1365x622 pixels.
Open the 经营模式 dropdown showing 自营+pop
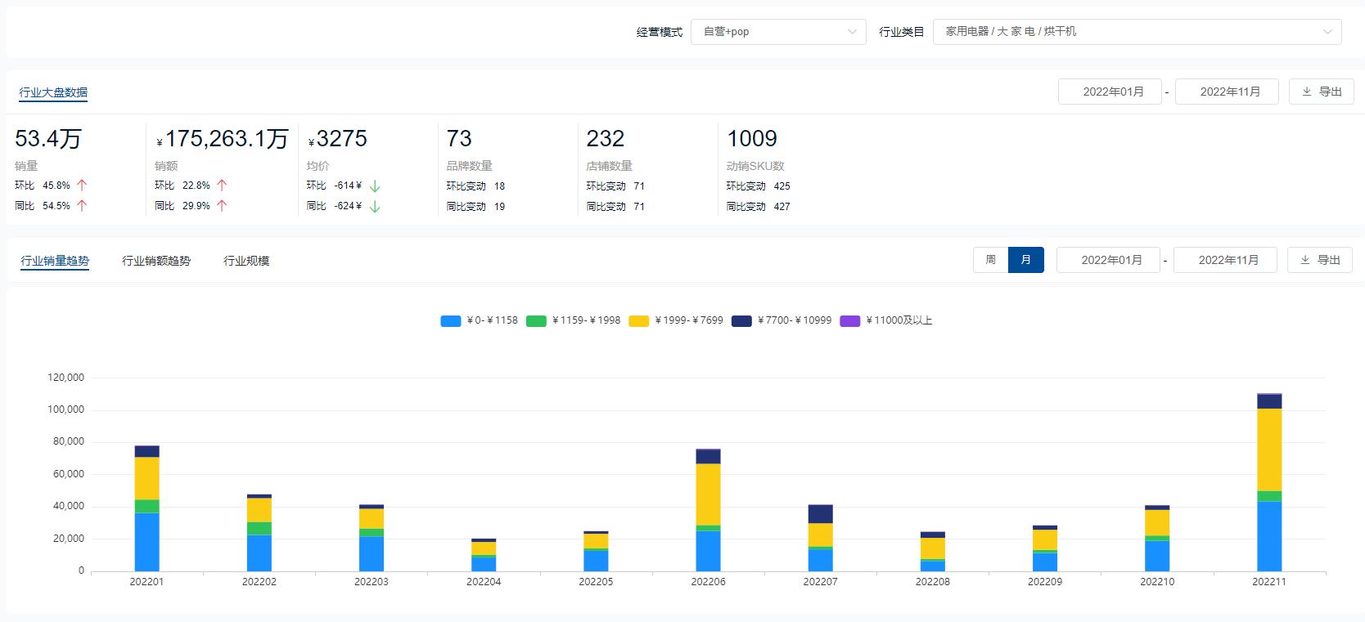point(777,32)
